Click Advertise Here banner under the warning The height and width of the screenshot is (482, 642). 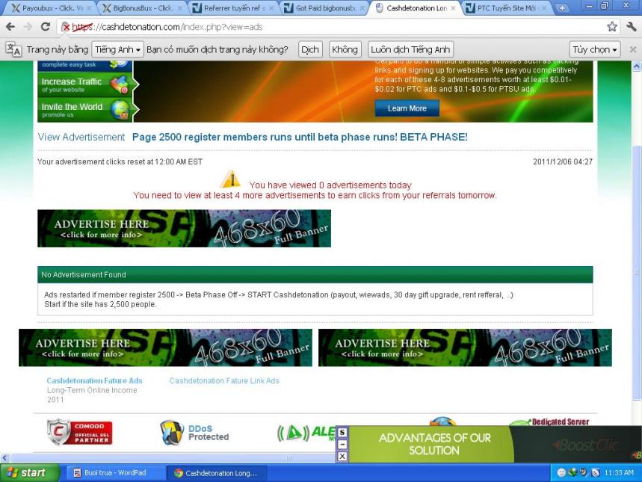click(x=185, y=229)
